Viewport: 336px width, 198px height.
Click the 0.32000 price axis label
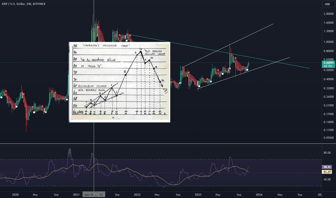(x=328, y=88)
